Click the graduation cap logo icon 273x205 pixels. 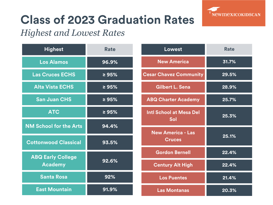point(213,10)
